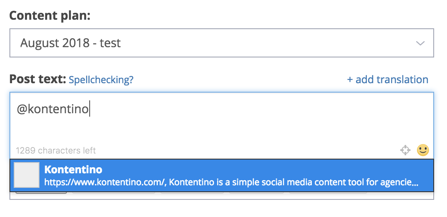Expand the Content plan dropdown chevron
This screenshot has height=217, width=447.
point(420,43)
